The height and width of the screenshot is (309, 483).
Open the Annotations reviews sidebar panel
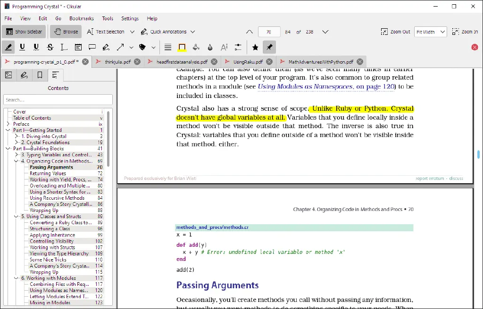point(24,75)
